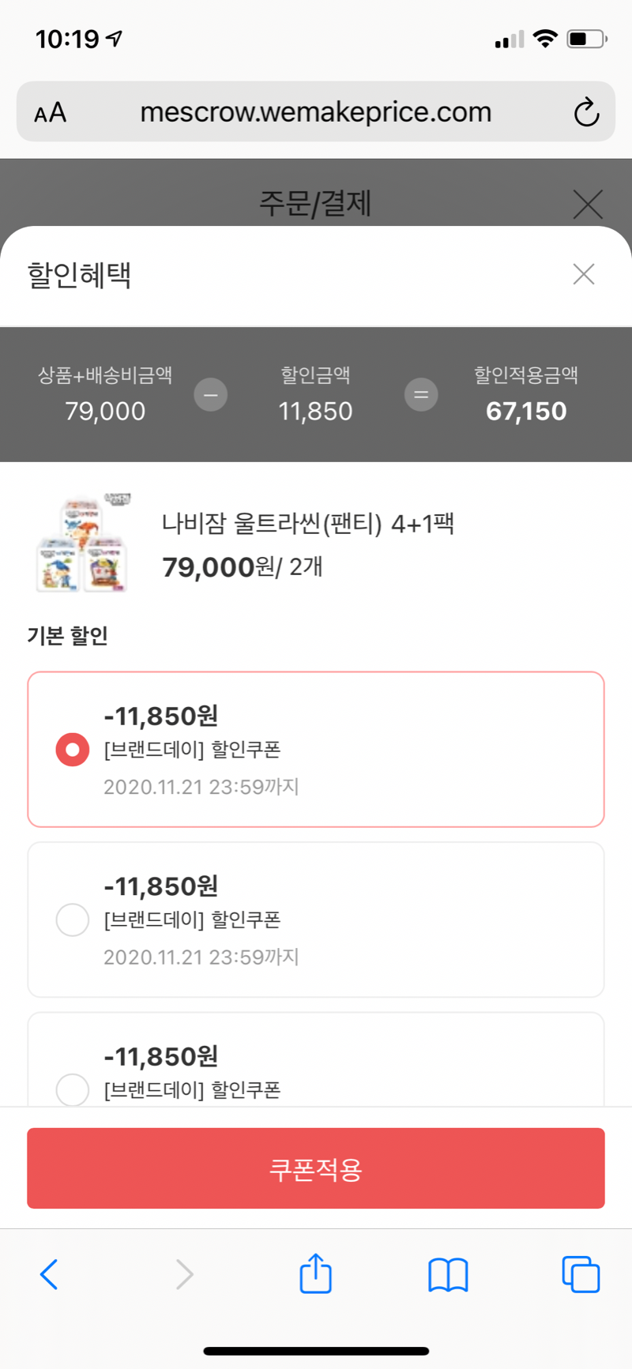This screenshot has width=632, height=1369.
Task: Open Safari bookmarks book icon
Action: click(448, 1273)
